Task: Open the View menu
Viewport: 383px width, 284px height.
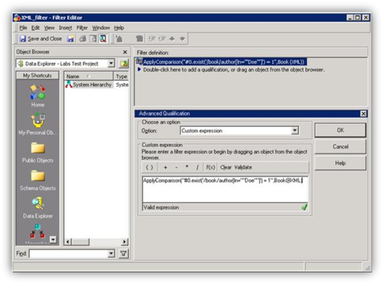Action: click(49, 27)
